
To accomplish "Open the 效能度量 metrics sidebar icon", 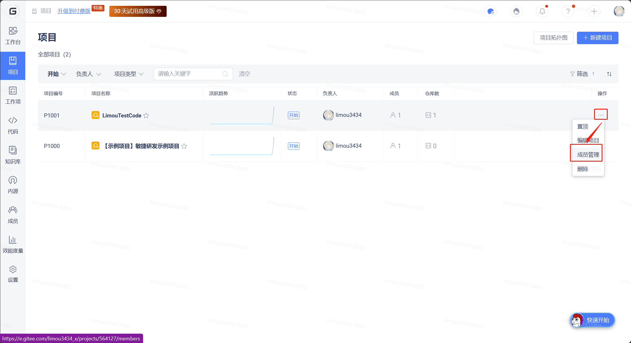I will (x=13, y=244).
